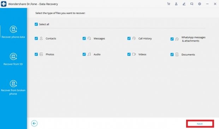Click the Call History clock icon
The width and height of the screenshot is (219, 129).
coord(134,38)
